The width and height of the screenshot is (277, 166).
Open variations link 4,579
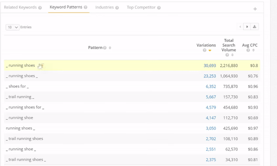coord(211,108)
